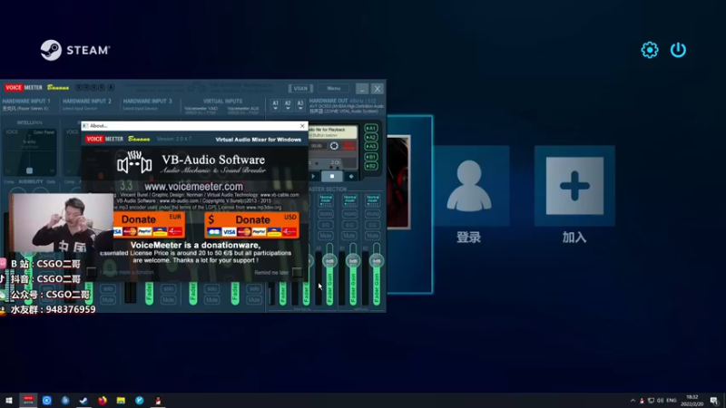Image resolution: width=726 pixels, height=408 pixels.
Task: Open the partially hidden Steam user thumbnail
Action: (x=398, y=182)
